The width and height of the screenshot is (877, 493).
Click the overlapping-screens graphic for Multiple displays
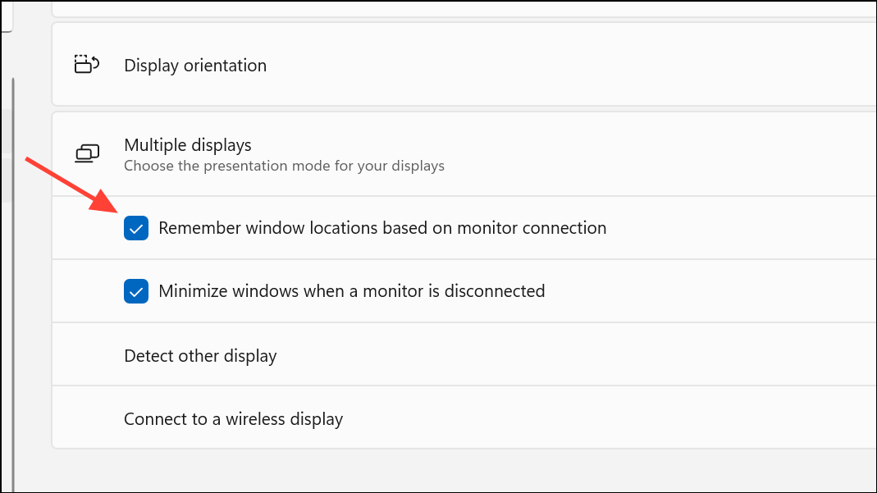click(87, 153)
